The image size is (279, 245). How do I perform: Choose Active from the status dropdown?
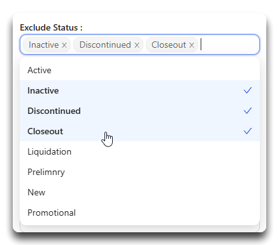point(139,70)
